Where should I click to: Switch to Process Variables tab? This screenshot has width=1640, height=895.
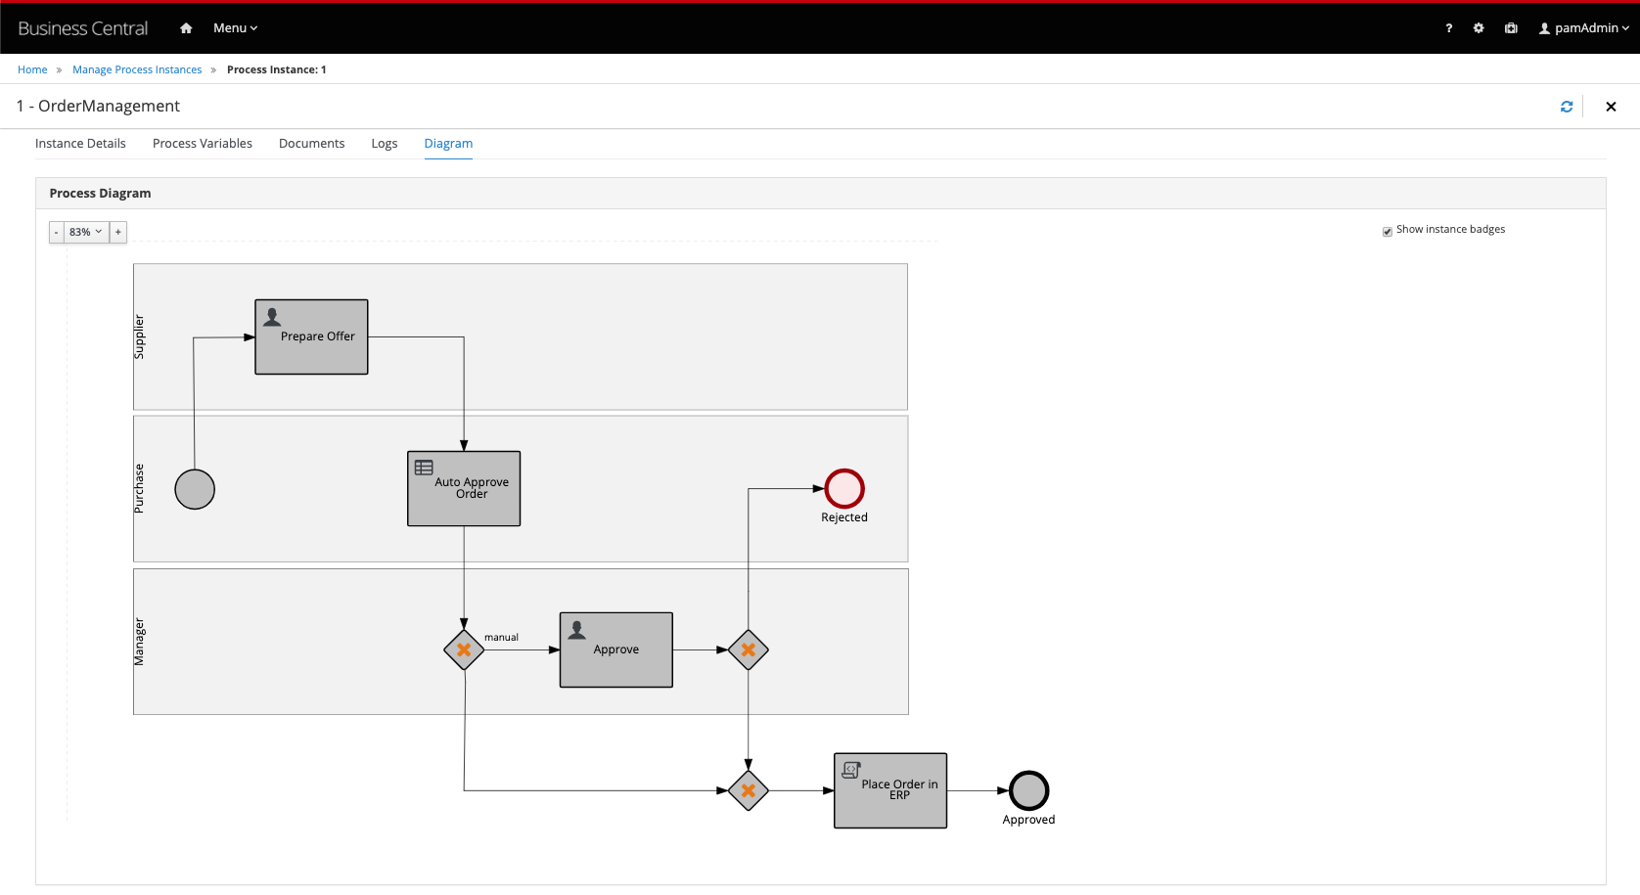203,143
